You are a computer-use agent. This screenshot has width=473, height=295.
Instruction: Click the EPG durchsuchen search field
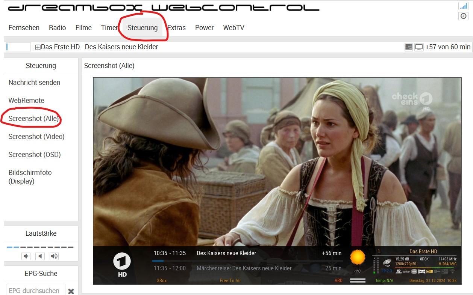pyautogui.click(x=35, y=291)
